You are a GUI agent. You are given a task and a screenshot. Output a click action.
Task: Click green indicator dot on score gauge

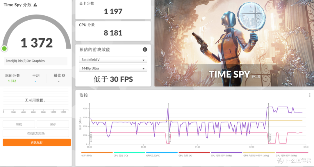4,49
